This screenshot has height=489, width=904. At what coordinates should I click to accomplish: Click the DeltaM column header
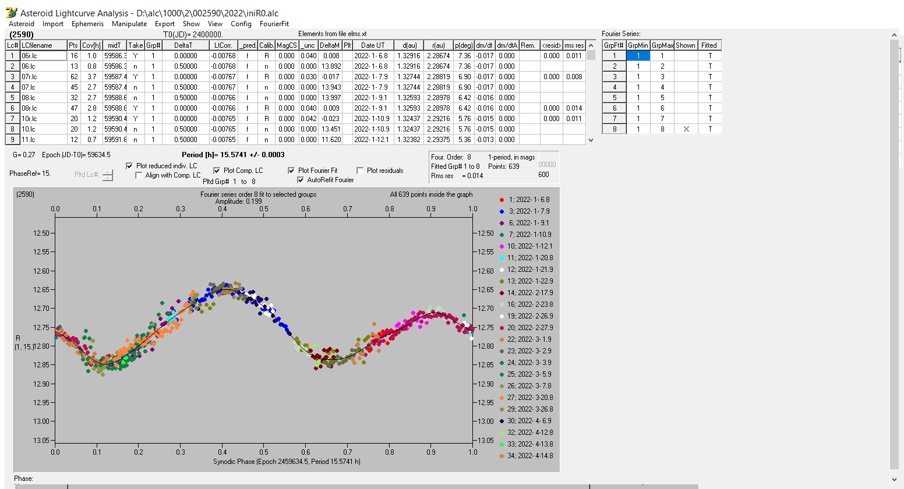[x=330, y=45]
